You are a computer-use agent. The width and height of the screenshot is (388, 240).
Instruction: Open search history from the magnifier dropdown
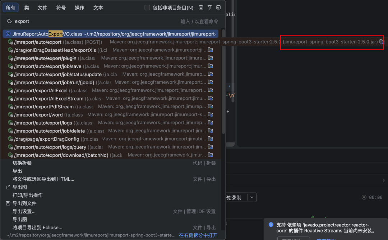click(10, 21)
